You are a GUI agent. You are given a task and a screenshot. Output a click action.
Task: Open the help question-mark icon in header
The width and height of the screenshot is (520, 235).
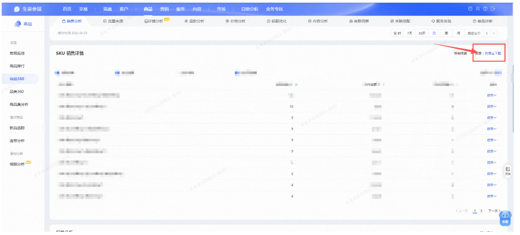coord(485,9)
